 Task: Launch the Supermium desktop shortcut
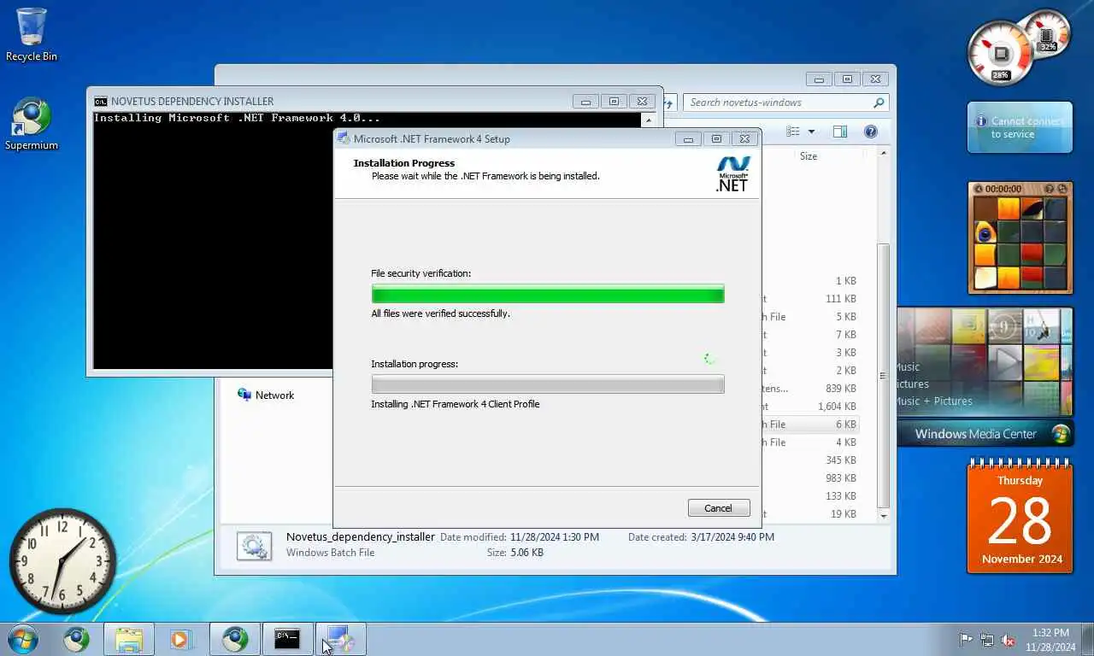point(32,124)
